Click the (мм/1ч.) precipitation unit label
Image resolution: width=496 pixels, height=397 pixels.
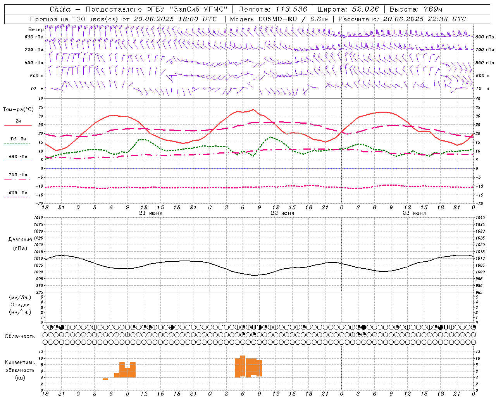coord(20,312)
